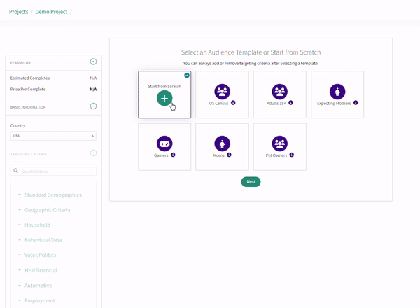This screenshot has height=308, width=420.
Task: Click the Start from Scratch label
Action: (x=164, y=86)
